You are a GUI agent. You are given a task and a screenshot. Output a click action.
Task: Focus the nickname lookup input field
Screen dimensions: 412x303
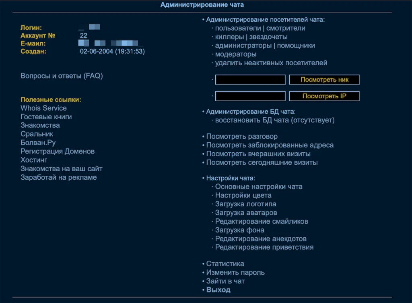(x=250, y=80)
